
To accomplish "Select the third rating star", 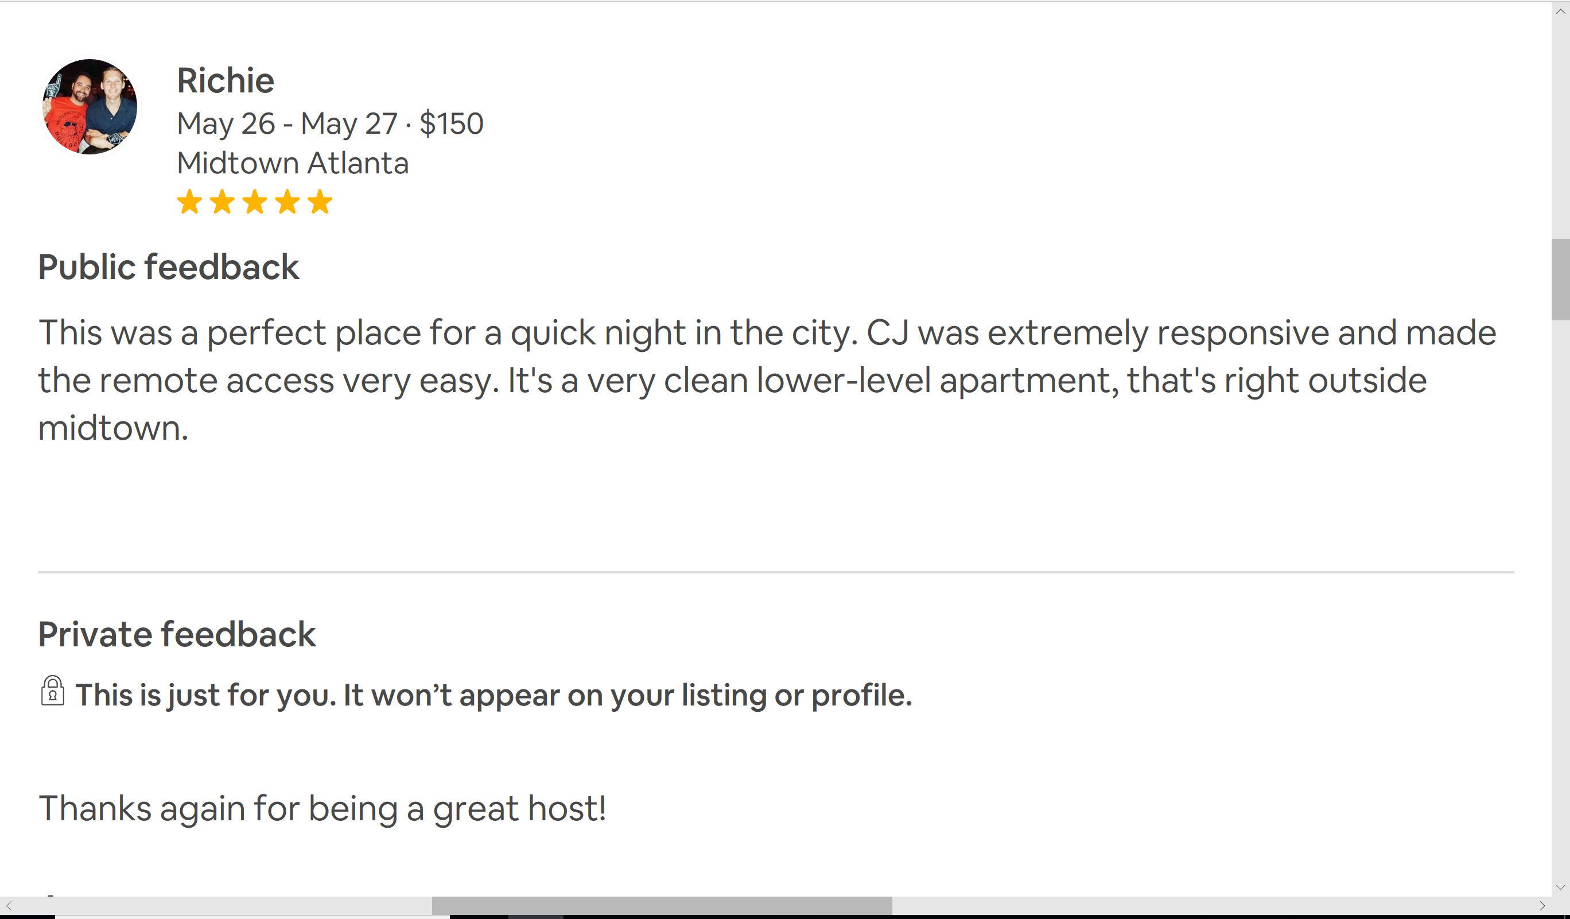I will point(255,203).
